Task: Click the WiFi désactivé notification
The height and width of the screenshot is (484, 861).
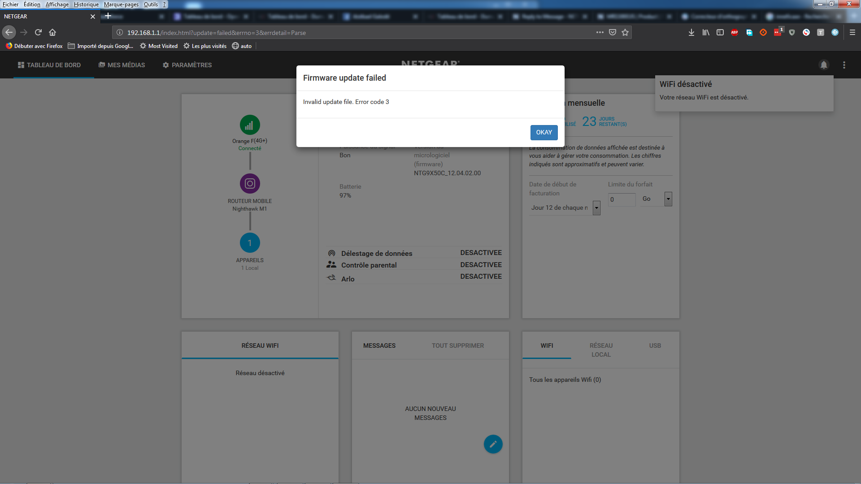Action: tap(744, 93)
